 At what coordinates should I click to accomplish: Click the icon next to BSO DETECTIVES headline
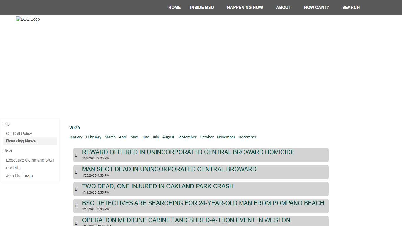pos(76,206)
